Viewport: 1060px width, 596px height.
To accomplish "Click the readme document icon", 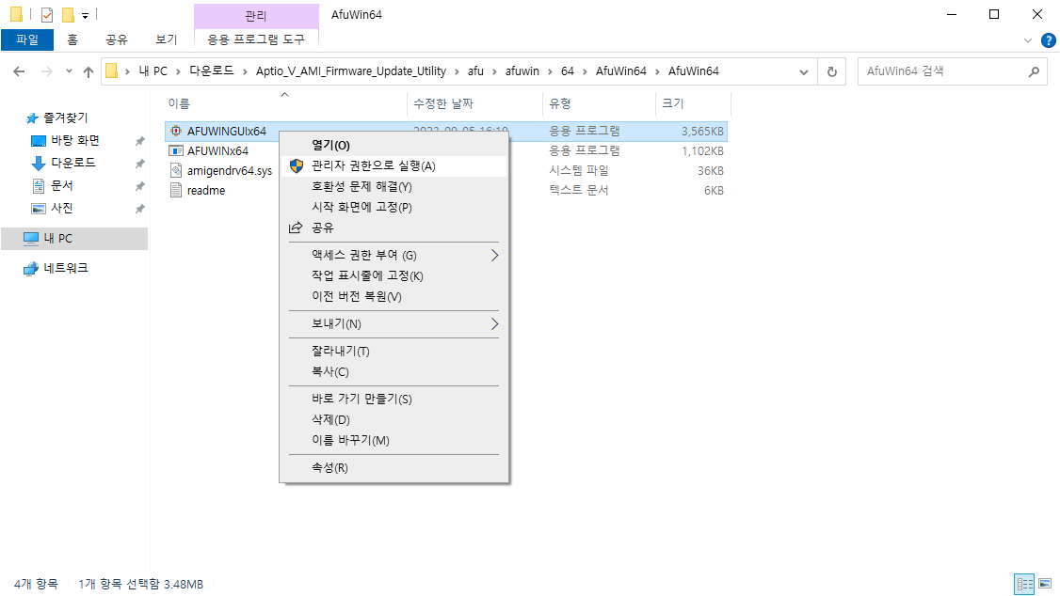I will (x=176, y=190).
